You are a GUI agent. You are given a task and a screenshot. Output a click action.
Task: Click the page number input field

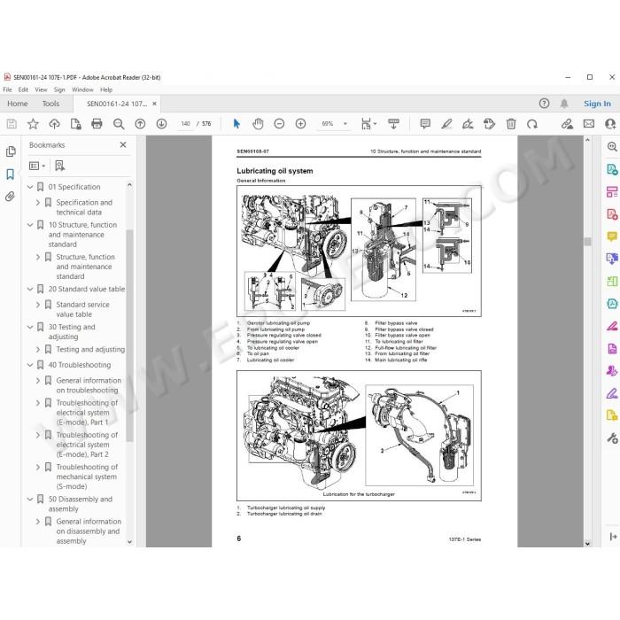185,124
